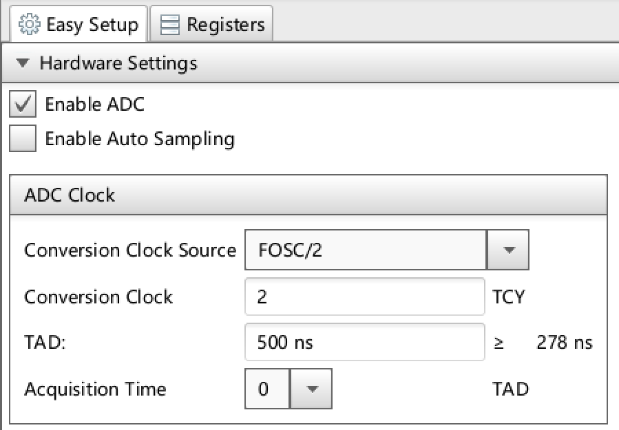This screenshot has height=430, width=619.
Task: Click the Conversion Clock Source label
Action: [x=130, y=250]
